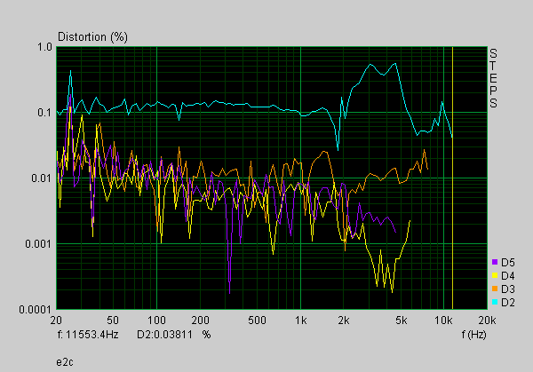This screenshot has width=533, height=372.
Task: Click the 200 frequency tick label
Action: [x=200, y=320]
